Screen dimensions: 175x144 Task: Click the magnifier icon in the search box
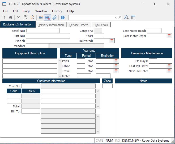click(120, 18)
